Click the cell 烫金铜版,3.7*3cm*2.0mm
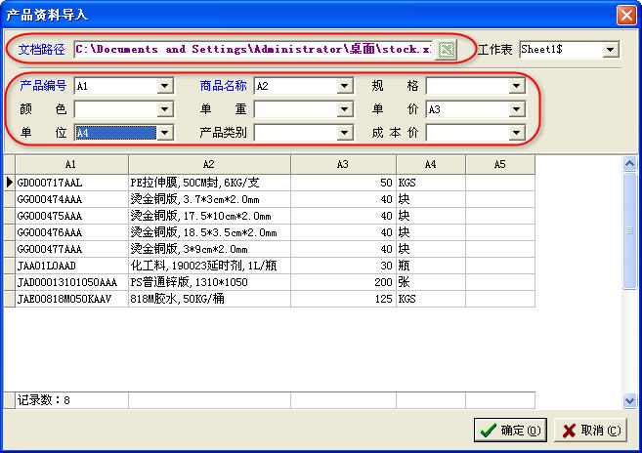642x453 pixels. coord(210,199)
